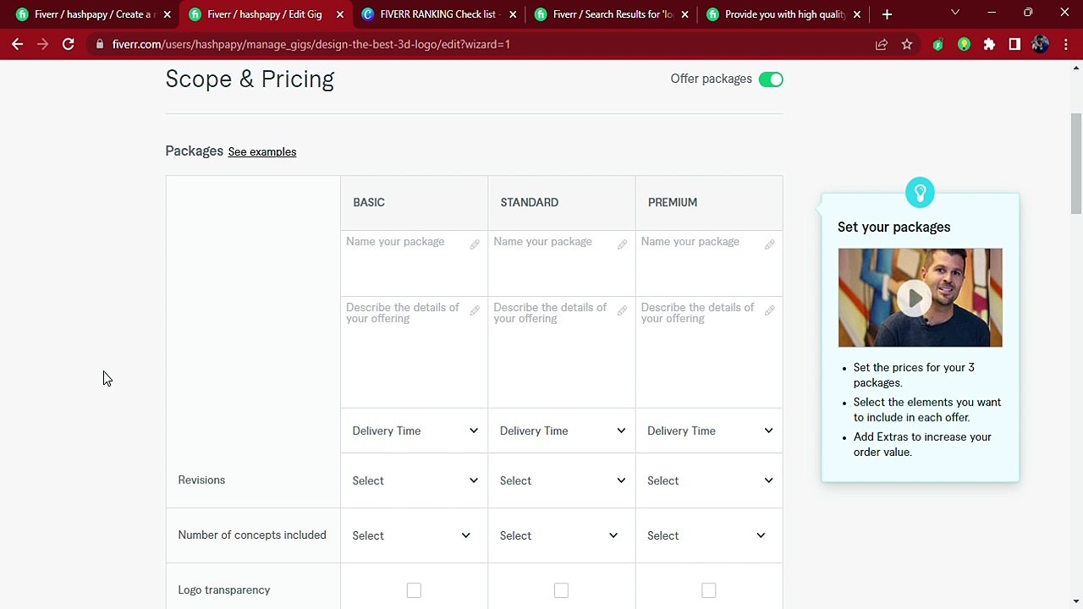
Task: Click the share page icon in address bar
Action: 882,44
